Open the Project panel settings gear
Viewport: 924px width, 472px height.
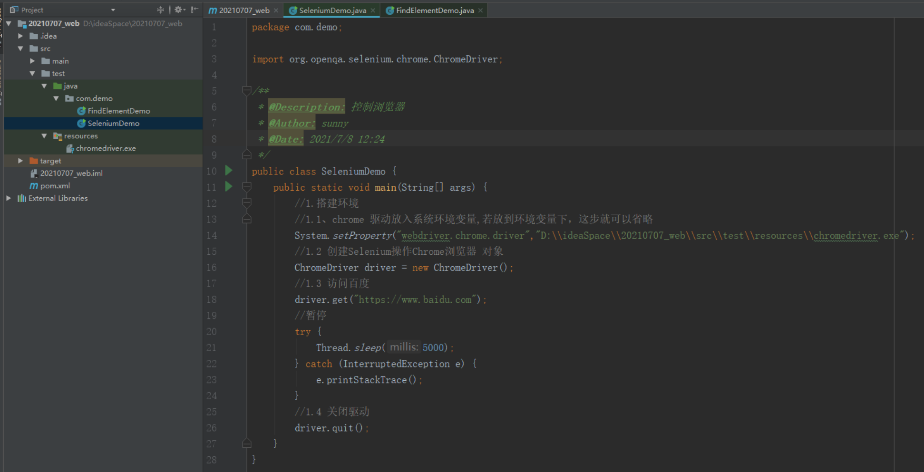178,10
